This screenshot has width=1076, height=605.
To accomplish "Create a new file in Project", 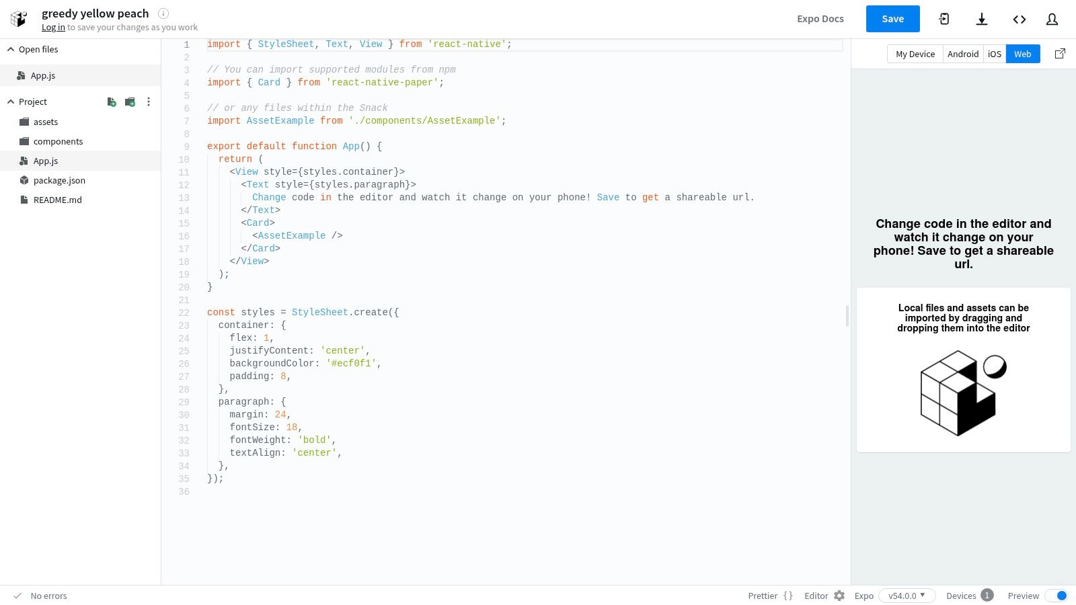I will point(112,102).
